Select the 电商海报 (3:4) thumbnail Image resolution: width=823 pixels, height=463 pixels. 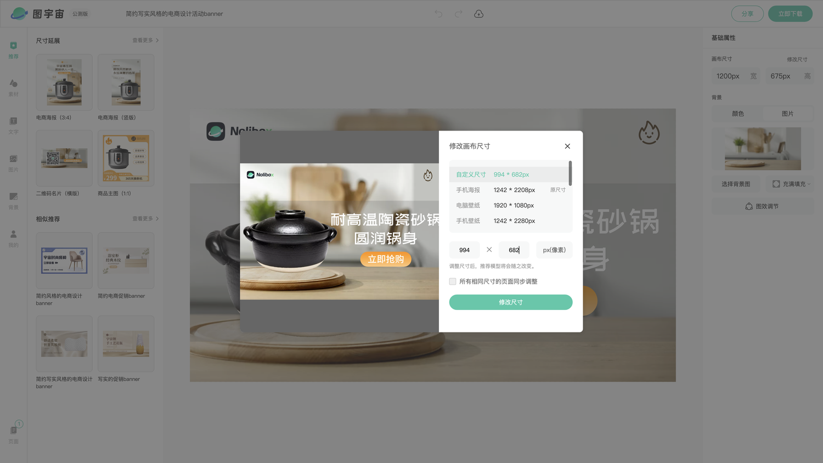pos(64,82)
